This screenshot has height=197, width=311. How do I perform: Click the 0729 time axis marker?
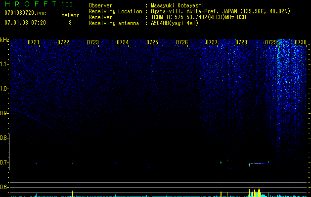[x=271, y=42]
